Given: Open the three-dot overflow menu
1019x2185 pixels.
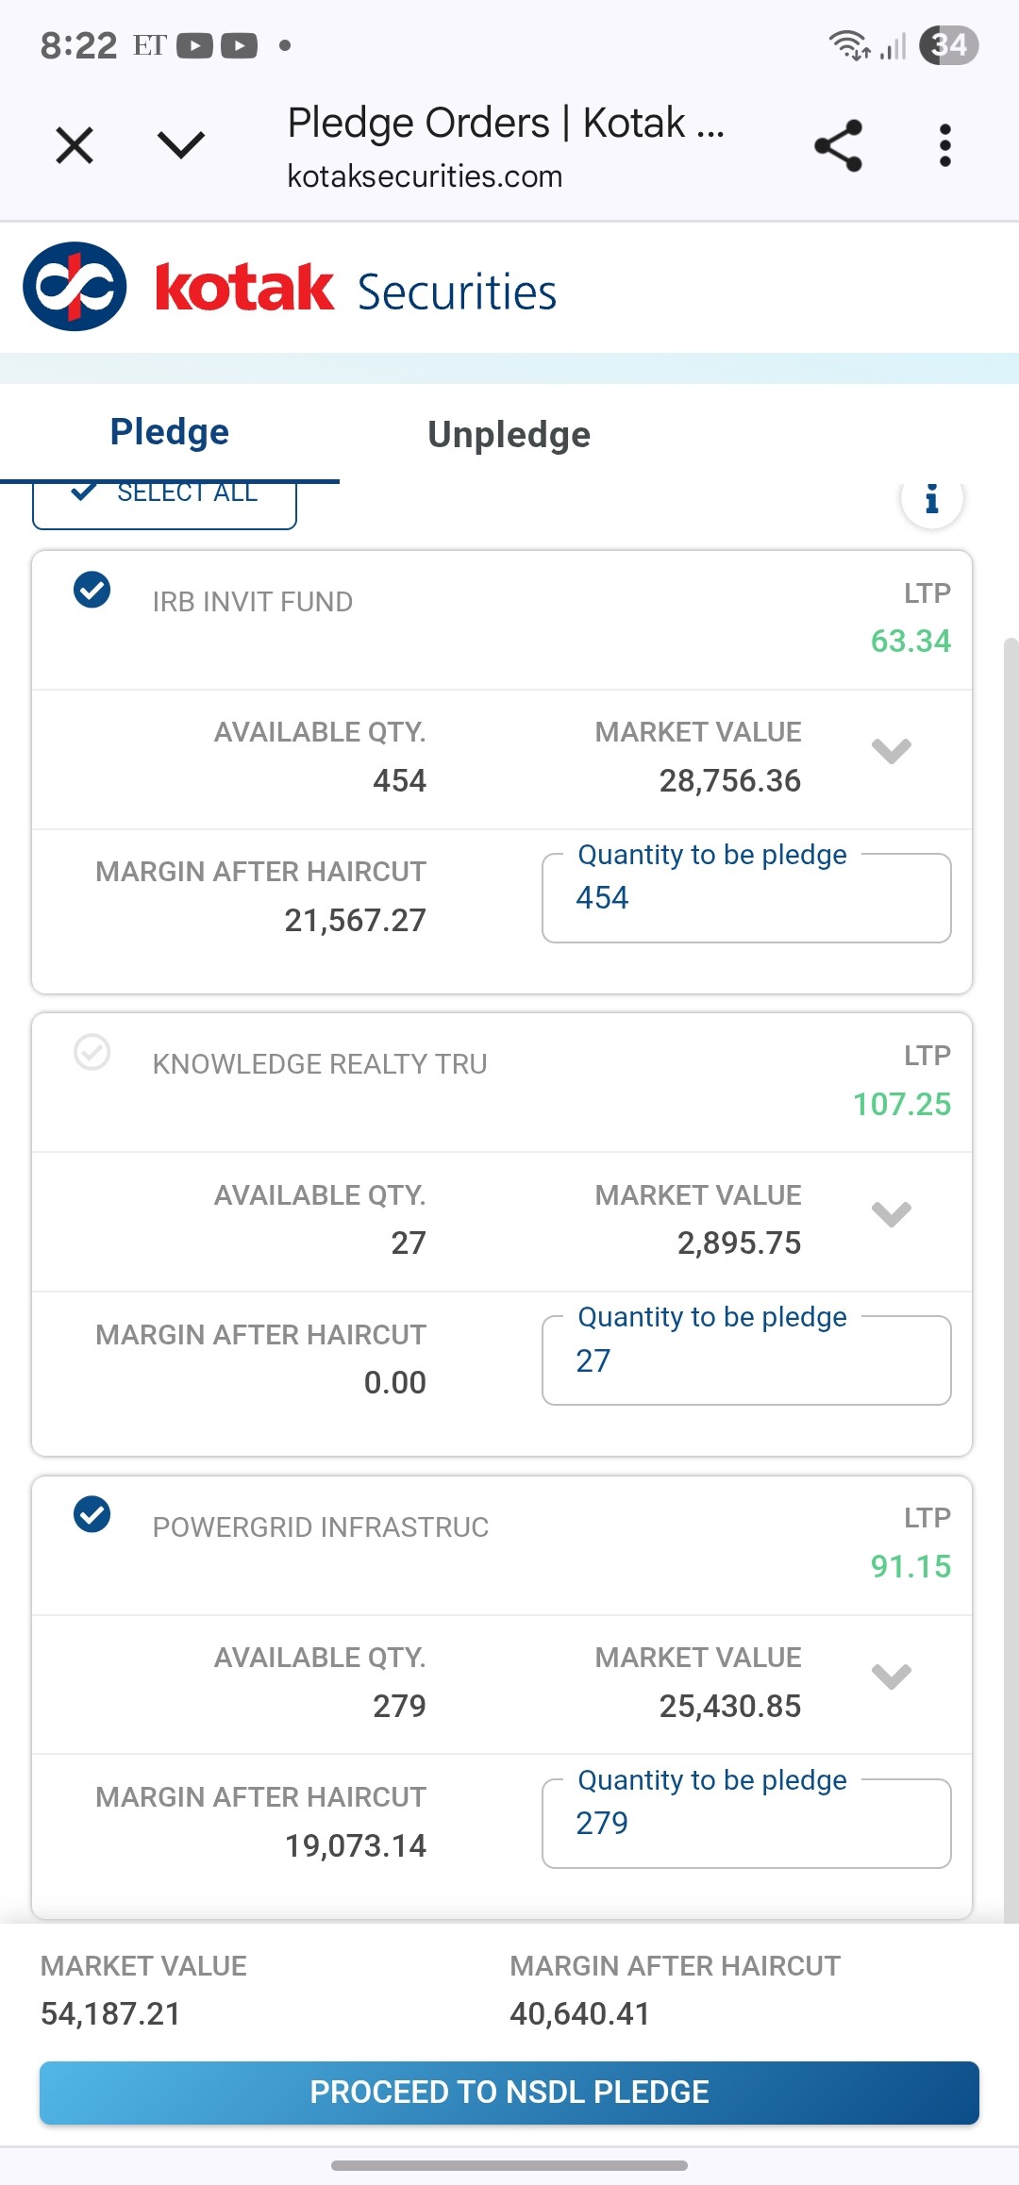Looking at the screenshot, I should (944, 146).
